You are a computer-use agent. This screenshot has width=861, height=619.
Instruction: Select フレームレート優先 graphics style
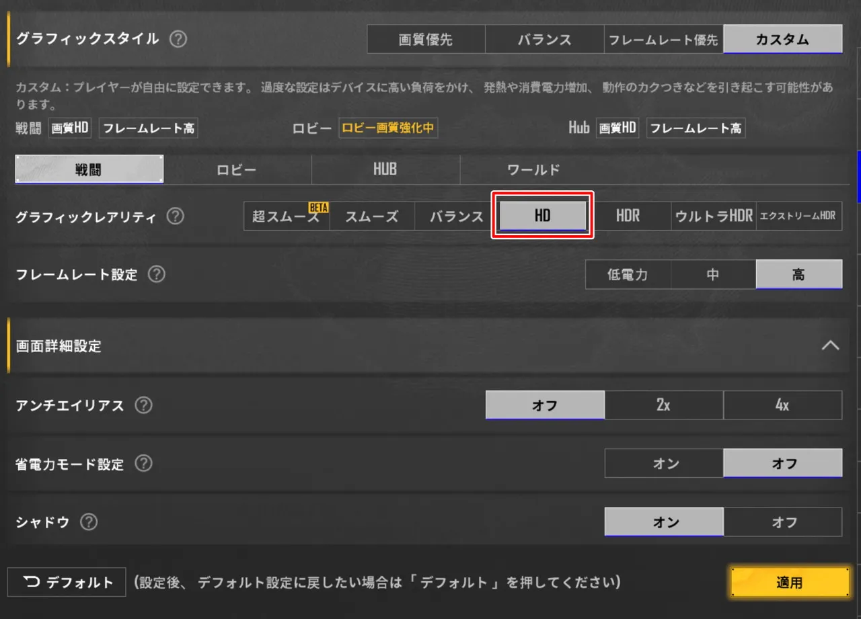(664, 40)
